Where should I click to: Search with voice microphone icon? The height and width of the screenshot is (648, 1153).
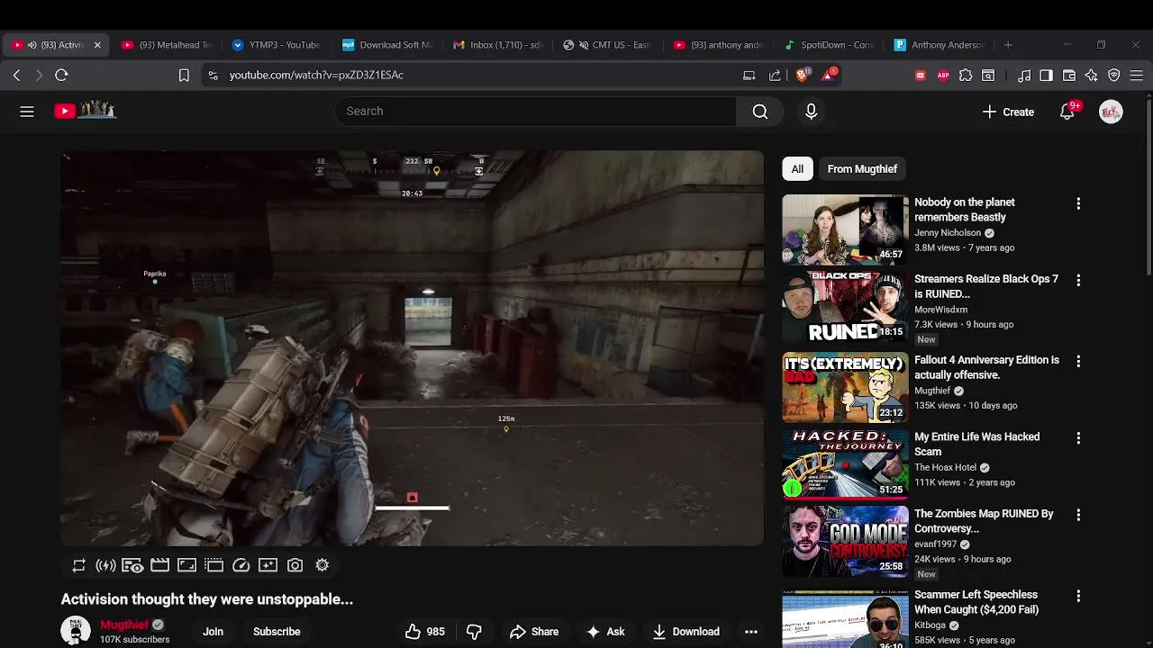coord(811,112)
